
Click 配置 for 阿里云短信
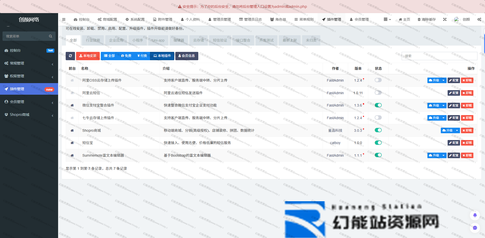454,93
